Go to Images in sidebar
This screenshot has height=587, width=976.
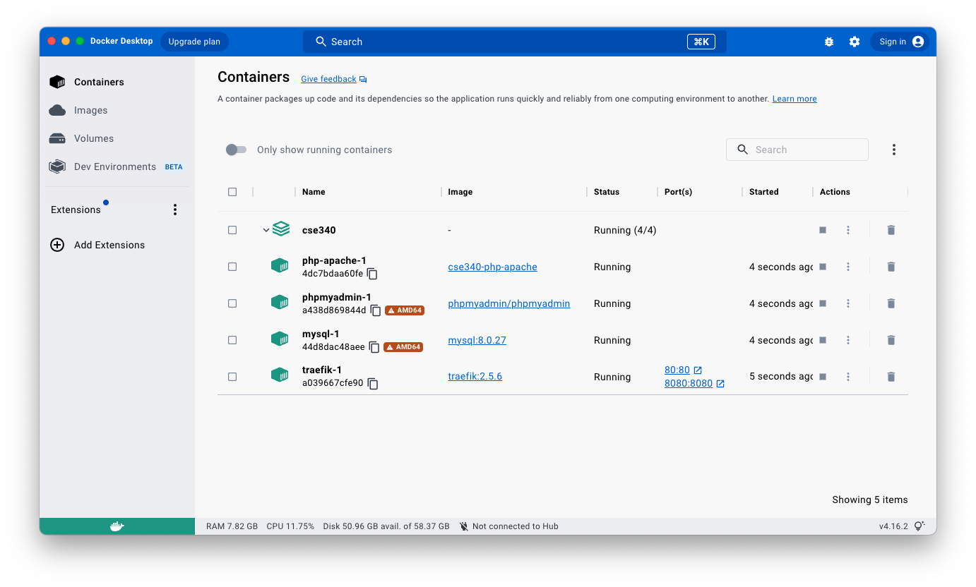click(117, 110)
